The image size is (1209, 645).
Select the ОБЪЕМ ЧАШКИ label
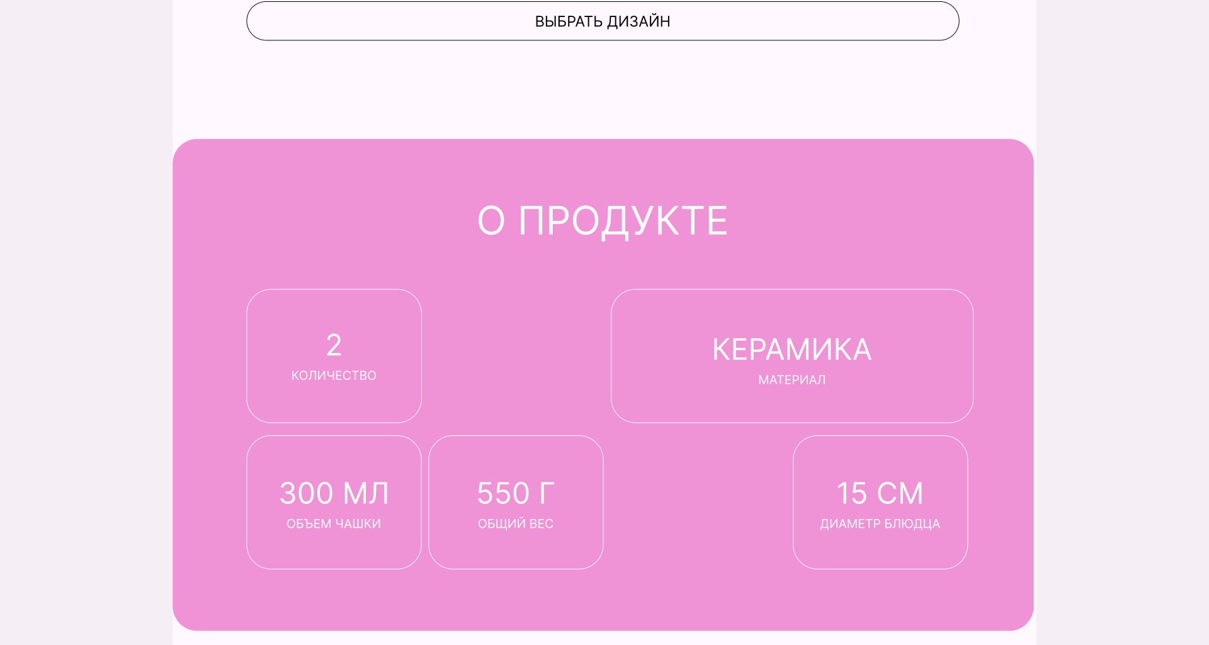click(x=334, y=524)
